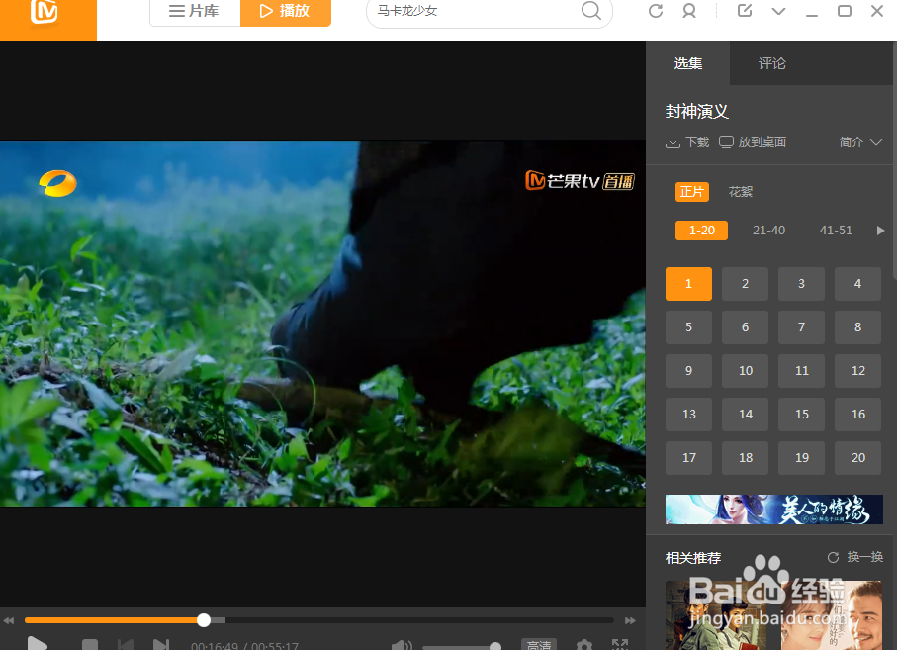The image size is (897, 650).
Task: Click the volume slider handle
Action: (x=495, y=647)
